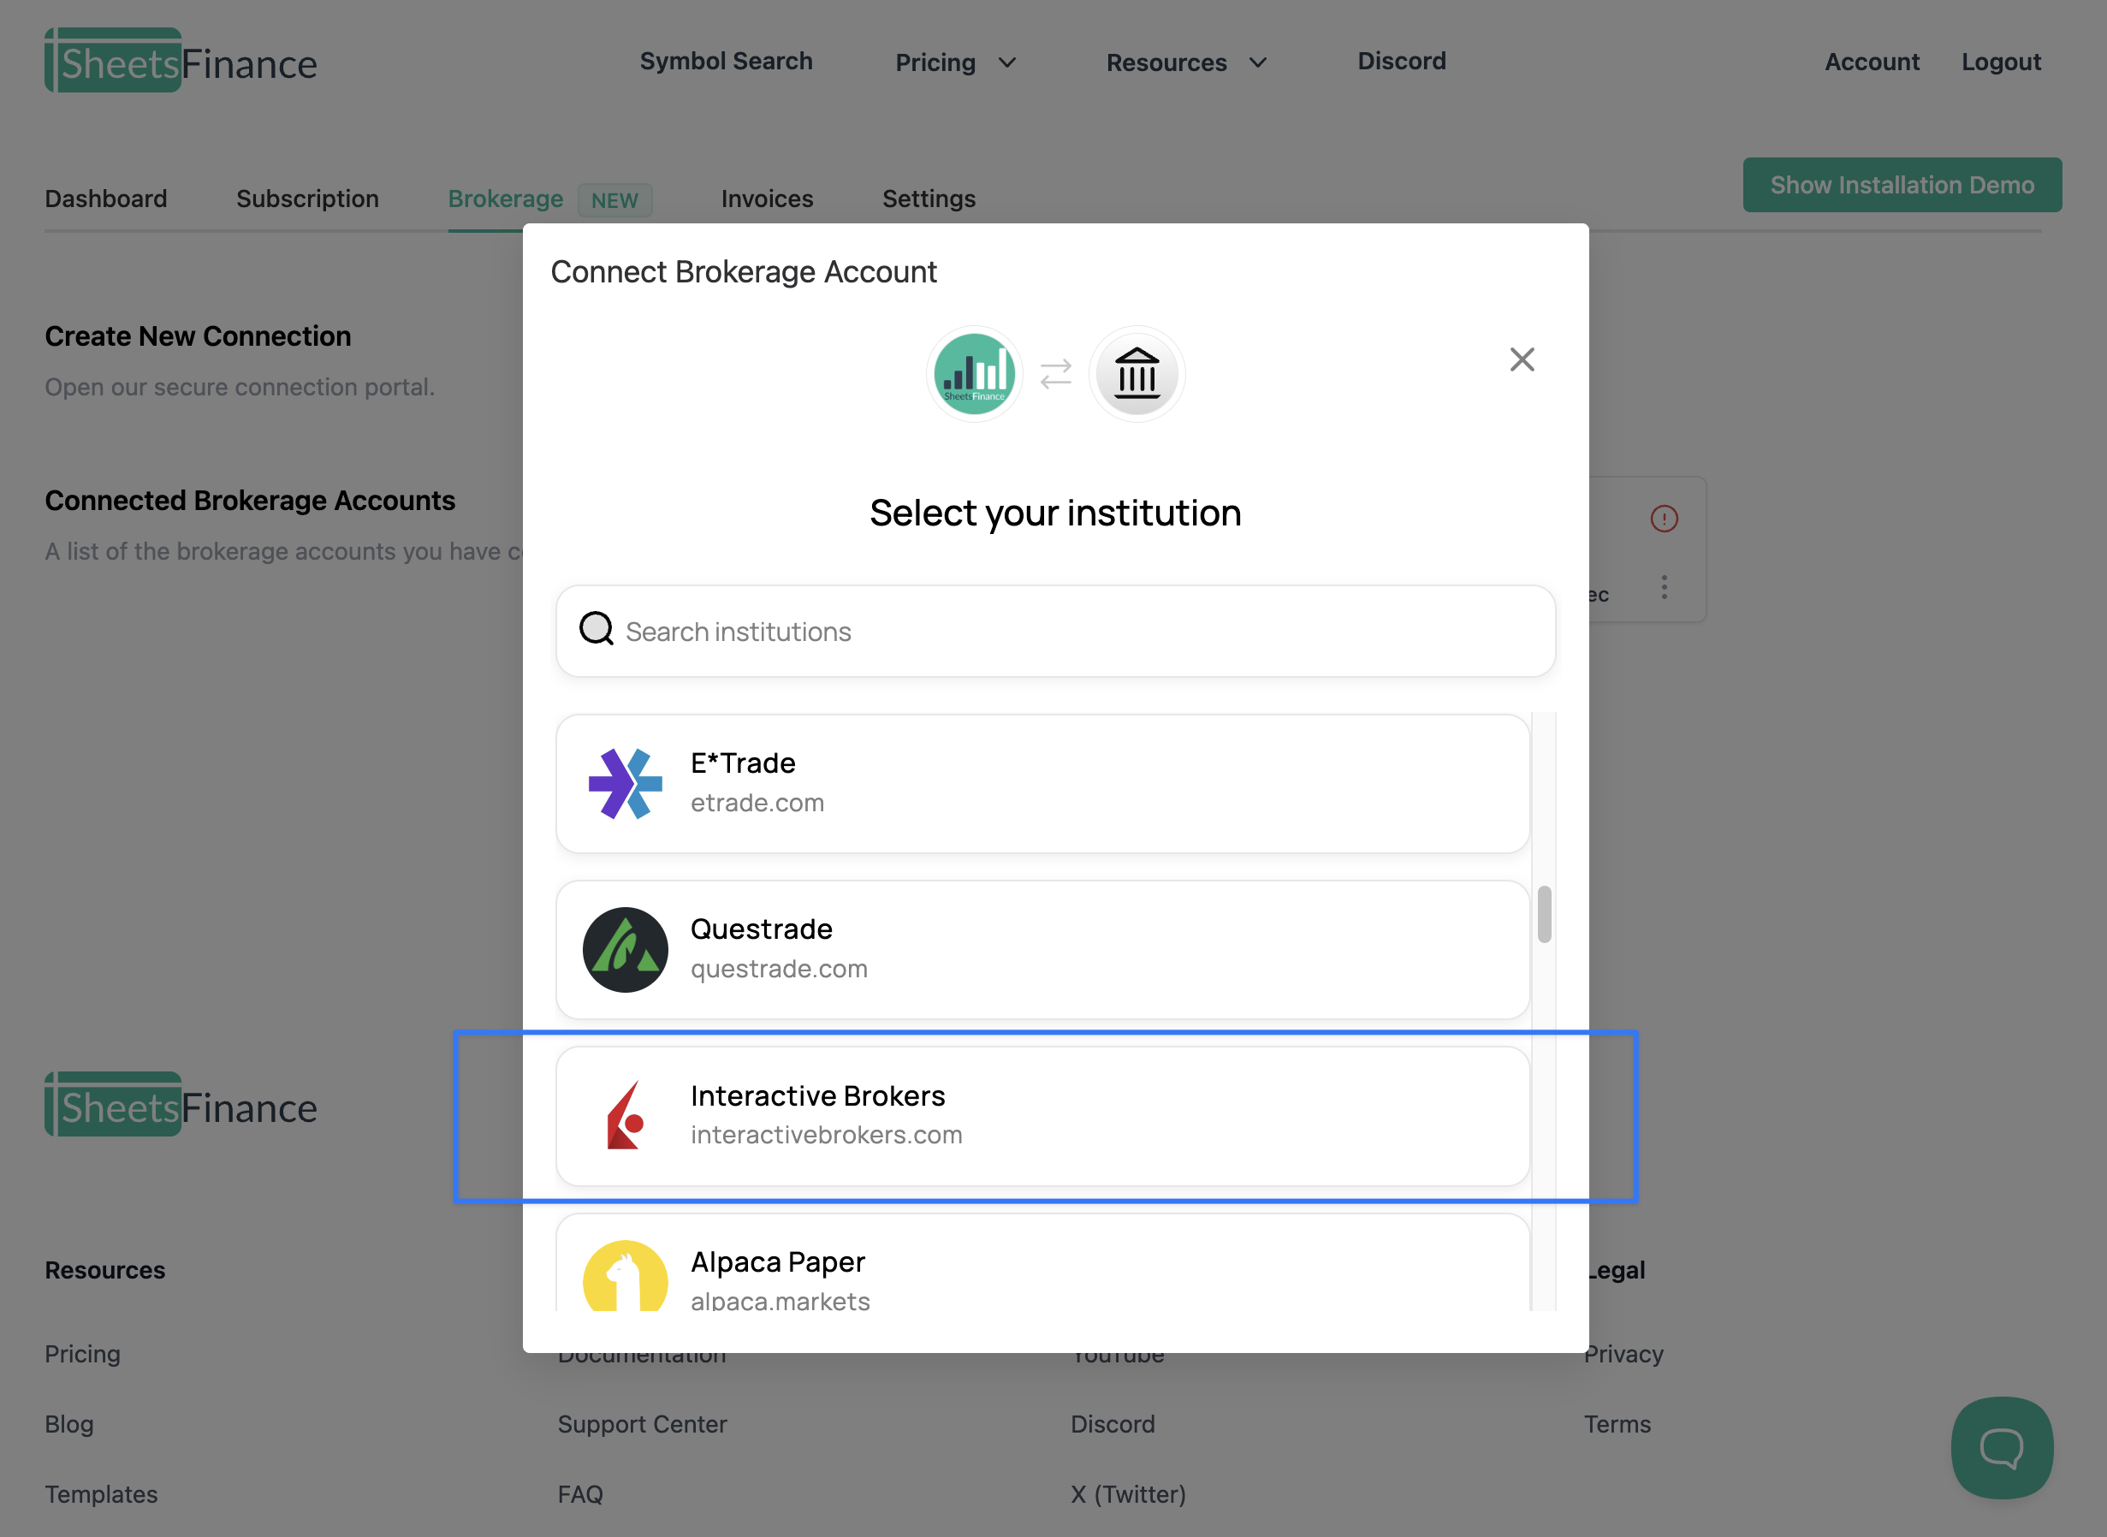Image resolution: width=2107 pixels, height=1537 pixels.
Task: Open the footer FAQ link
Action: click(580, 1494)
